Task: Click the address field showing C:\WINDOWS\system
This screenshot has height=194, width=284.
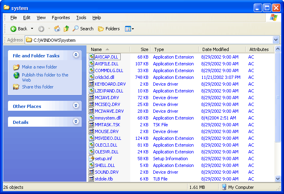Action: point(149,40)
